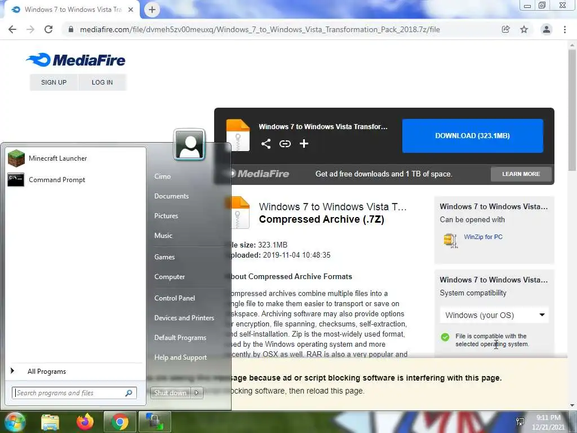
Task: Bookmark this page with the star icon
Action: [524, 29]
